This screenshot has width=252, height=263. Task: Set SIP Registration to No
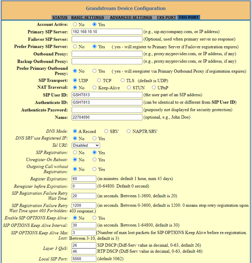75,153
